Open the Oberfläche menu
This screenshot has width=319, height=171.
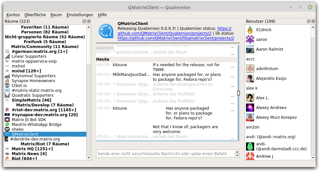click(x=35, y=15)
